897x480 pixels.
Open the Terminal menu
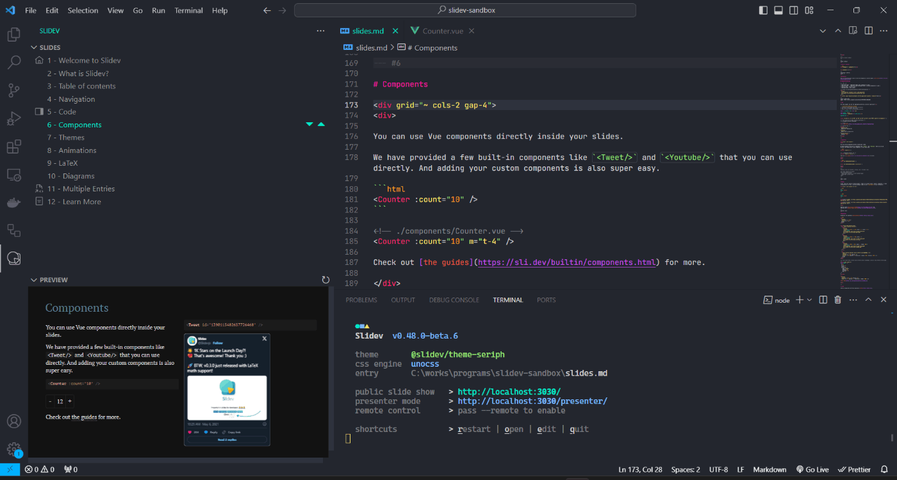point(188,10)
